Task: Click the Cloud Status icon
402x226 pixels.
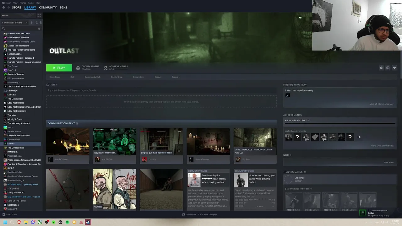Action: [78, 68]
